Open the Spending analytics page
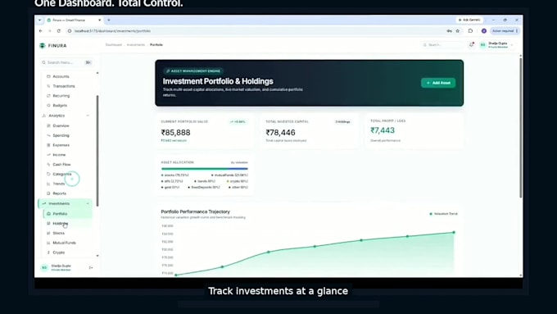Screen dimensions: 557x314 click(61, 135)
